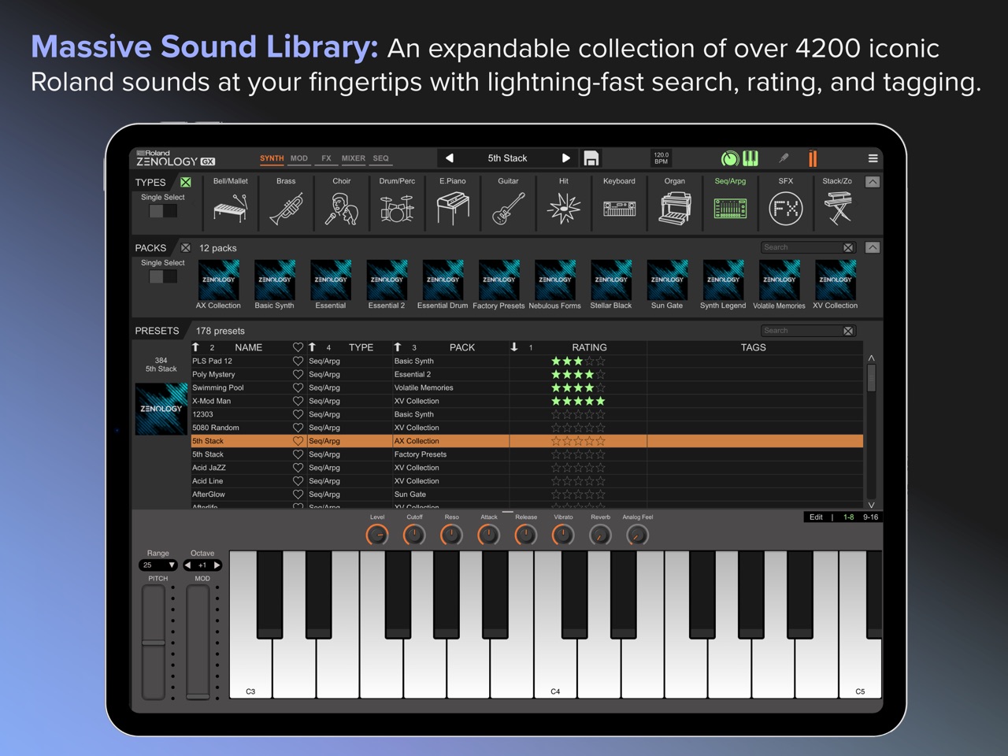Clear the TYPES filter green X
This screenshot has width=1008, height=756.
(x=186, y=182)
